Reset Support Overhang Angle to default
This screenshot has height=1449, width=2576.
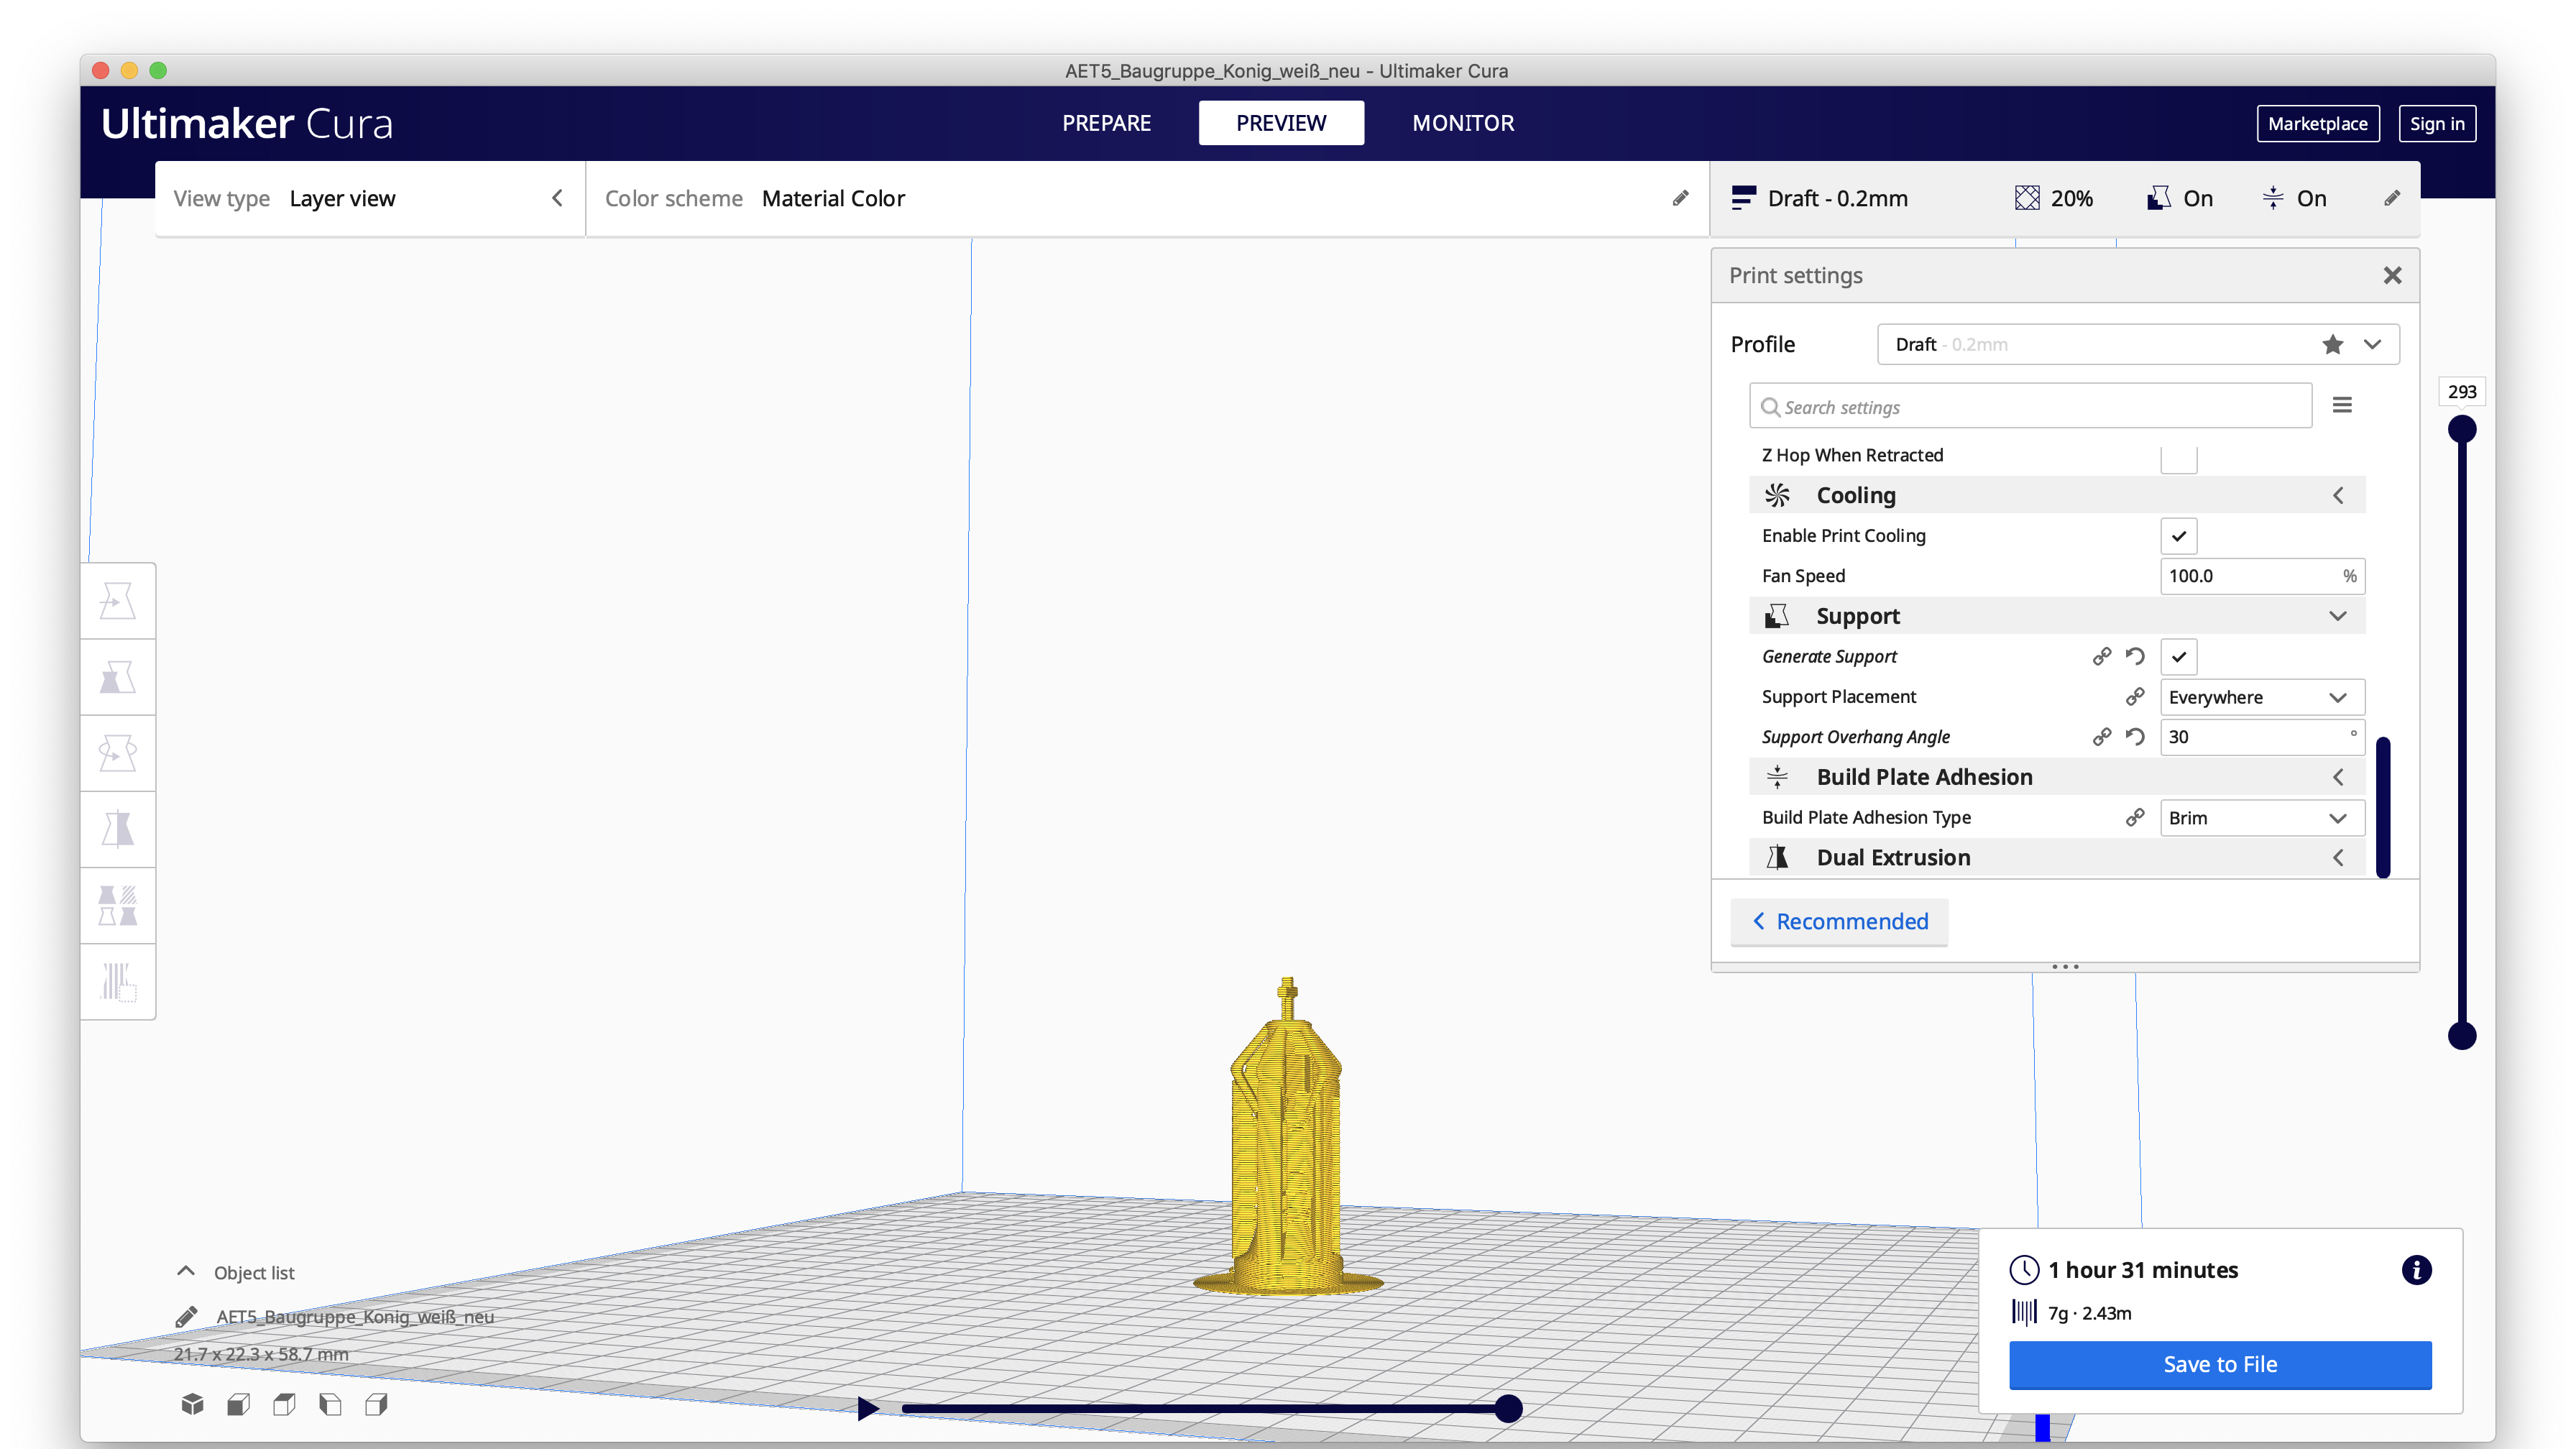[x=2135, y=737]
